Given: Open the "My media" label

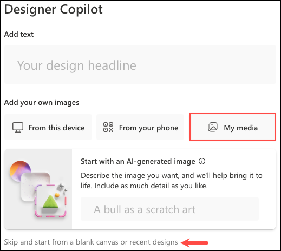Looking at the screenshot, I should click(241, 128).
